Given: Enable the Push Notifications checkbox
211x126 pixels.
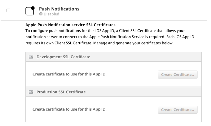Looking at the screenshot, I should pyautogui.click(x=8, y=10).
